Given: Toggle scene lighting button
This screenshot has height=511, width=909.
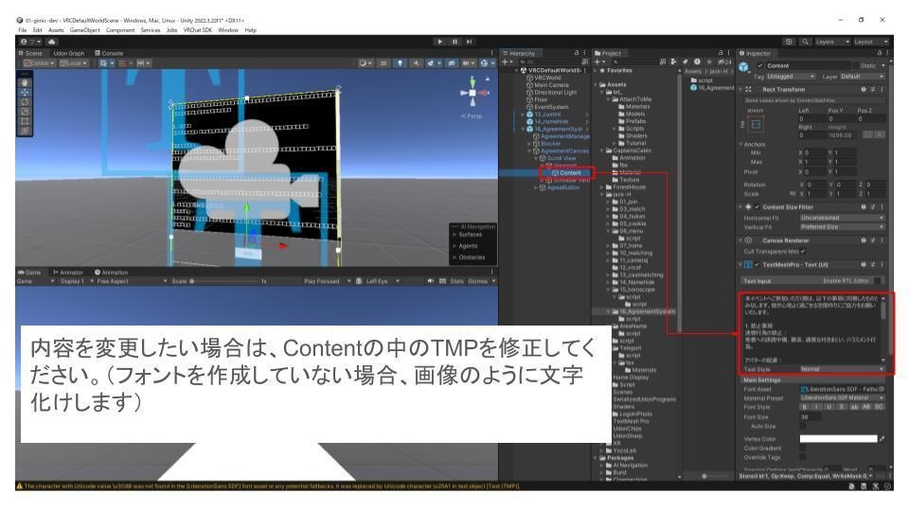Looking at the screenshot, I should pyautogui.click(x=400, y=63).
